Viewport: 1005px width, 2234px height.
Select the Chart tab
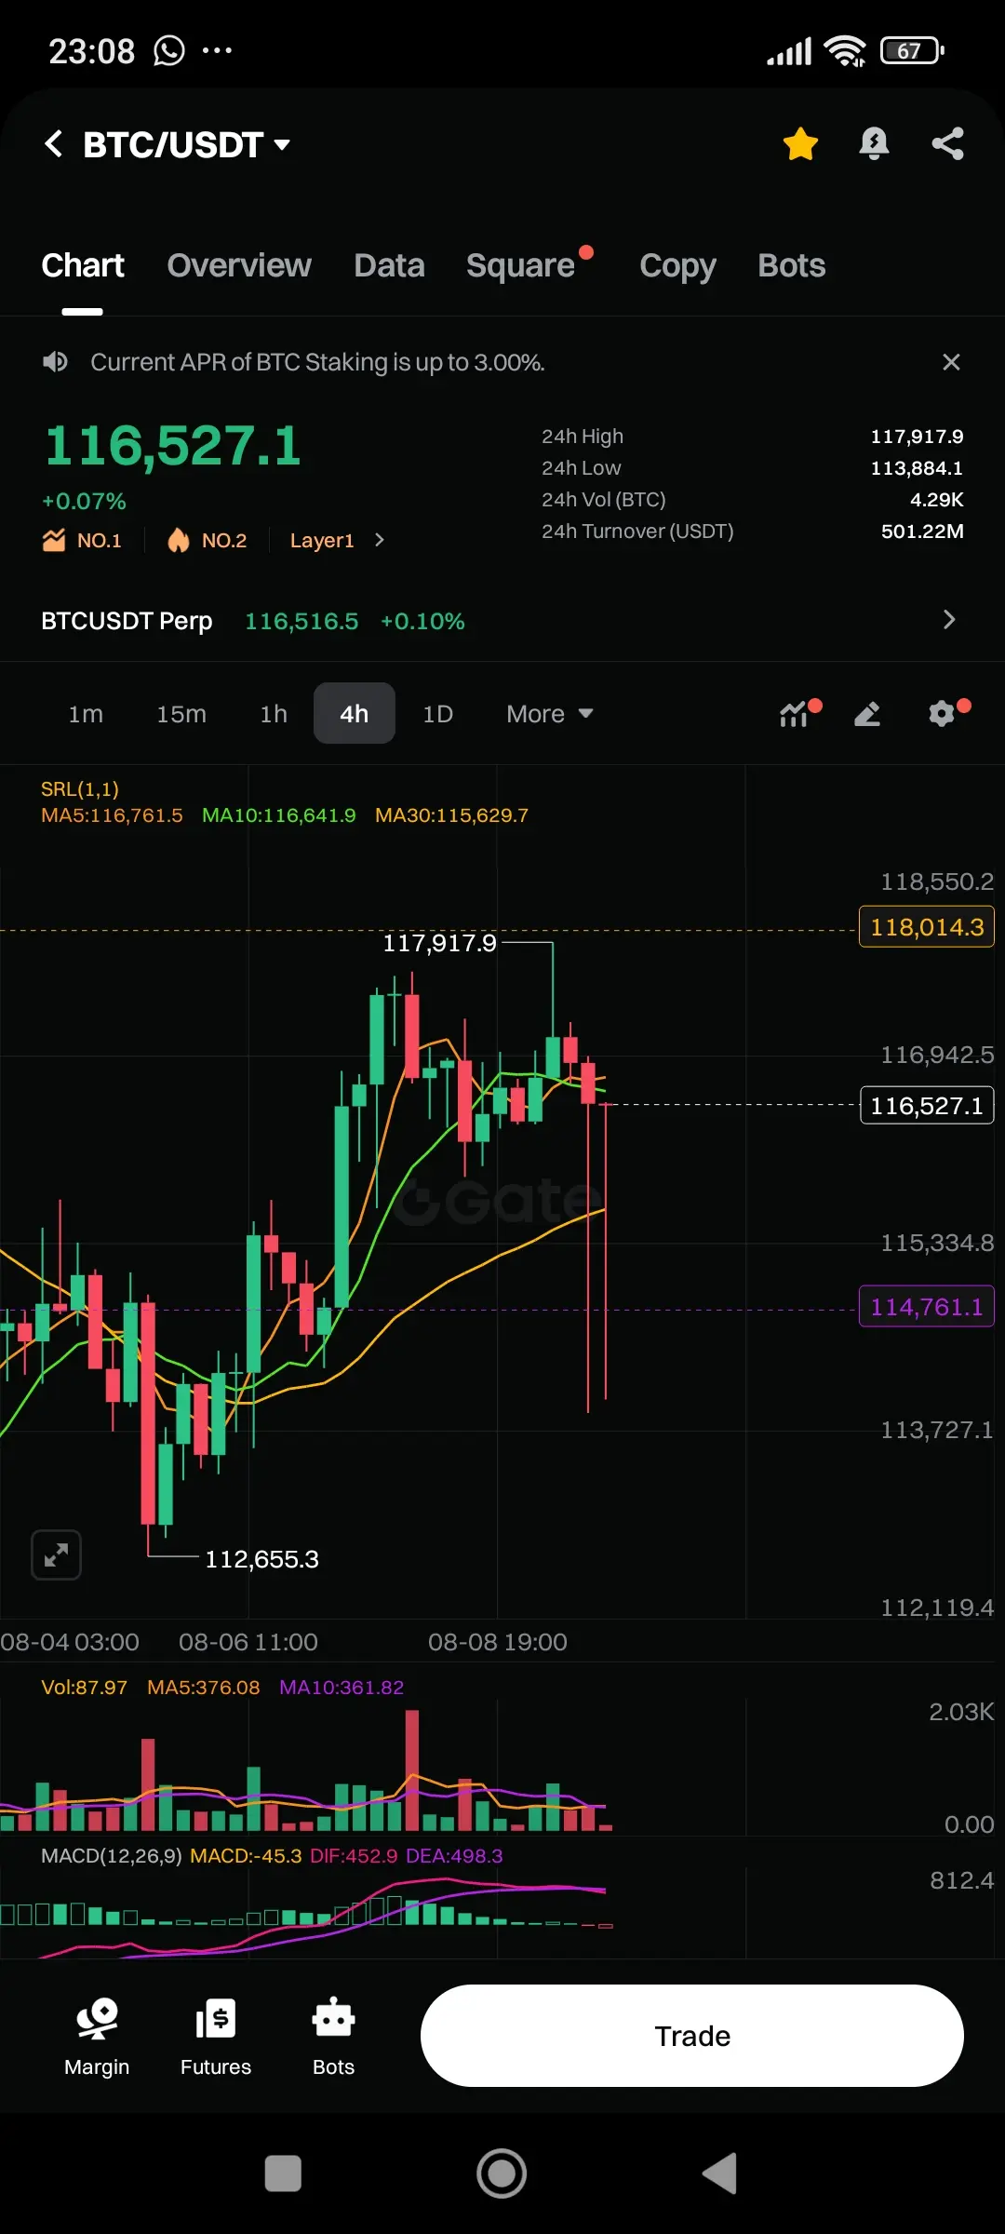pyautogui.click(x=82, y=265)
